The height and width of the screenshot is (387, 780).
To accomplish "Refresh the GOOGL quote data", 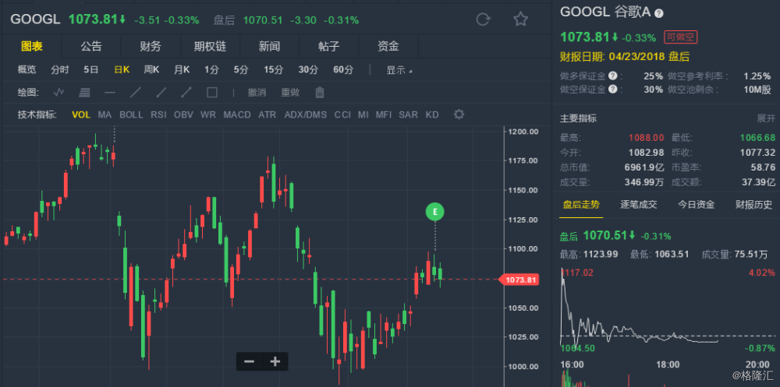I will click(483, 19).
